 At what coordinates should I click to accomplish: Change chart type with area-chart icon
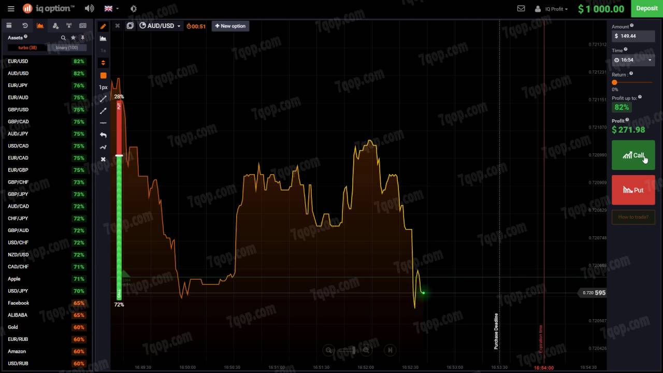coord(103,38)
